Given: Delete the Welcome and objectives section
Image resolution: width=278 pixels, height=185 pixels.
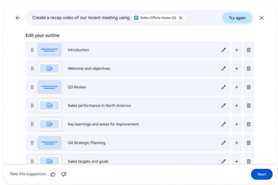Looking at the screenshot, I should [248, 68].
